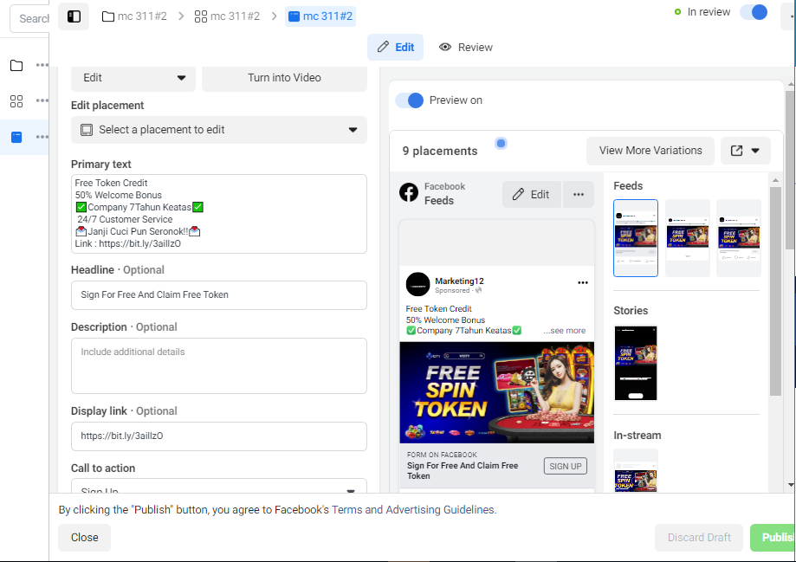
Task: Open the three-dot menu beside Facebook Feeds Edit
Action: point(579,195)
